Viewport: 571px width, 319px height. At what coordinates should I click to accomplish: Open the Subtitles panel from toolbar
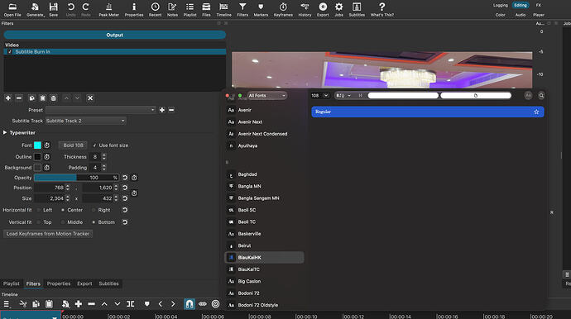coord(357,10)
